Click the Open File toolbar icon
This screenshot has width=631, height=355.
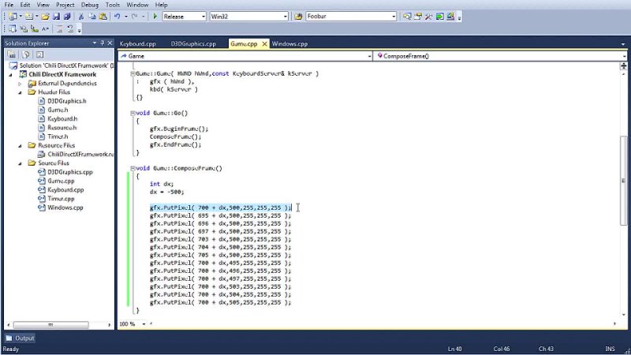tap(45, 17)
